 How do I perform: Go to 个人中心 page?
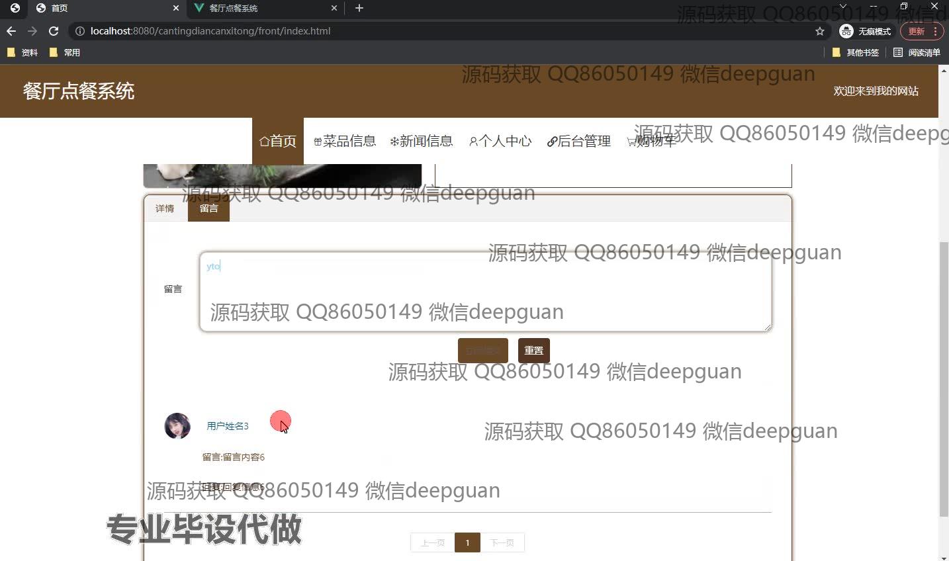click(500, 141)
